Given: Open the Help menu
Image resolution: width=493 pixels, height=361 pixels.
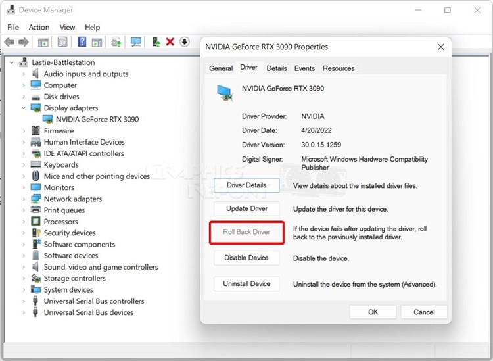Looking at the screenshot, I should coord(92,28).
